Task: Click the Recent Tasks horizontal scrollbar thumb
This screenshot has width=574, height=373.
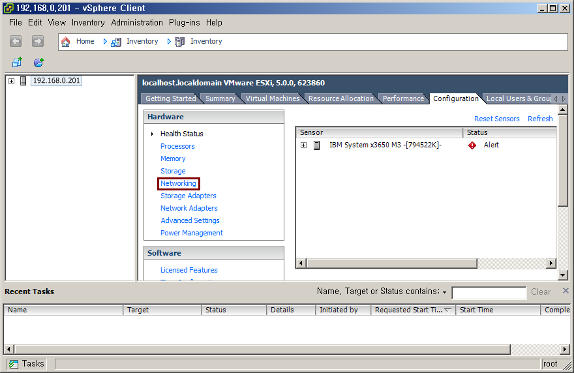Action: (262, 350)
